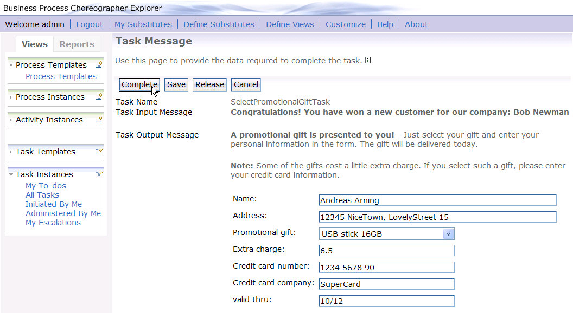Viewport: 573px width, 313px height.
Task: Open the info icon after the page description
Action: coord(368,61)
